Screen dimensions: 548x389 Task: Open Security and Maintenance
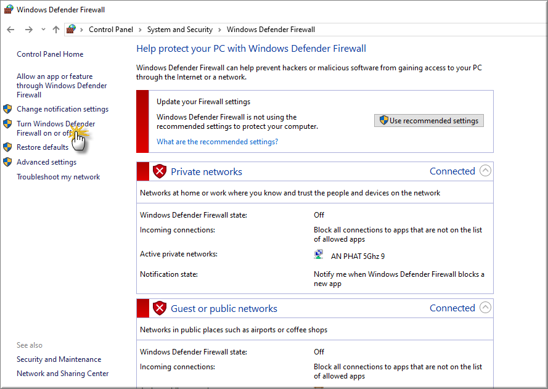pyautogui.click(x=59, y=359)
